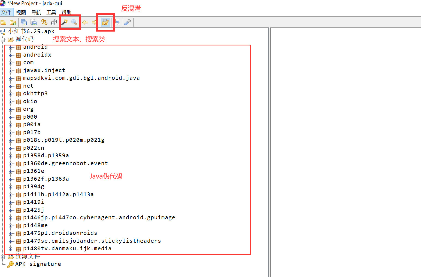Screen dimensions: 421x277
Task: Open class search with the magnifier icon
Action: point(74,22)
